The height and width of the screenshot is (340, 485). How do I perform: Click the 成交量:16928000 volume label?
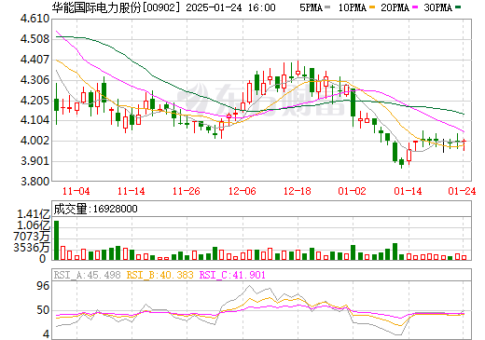tap(95, 209)
